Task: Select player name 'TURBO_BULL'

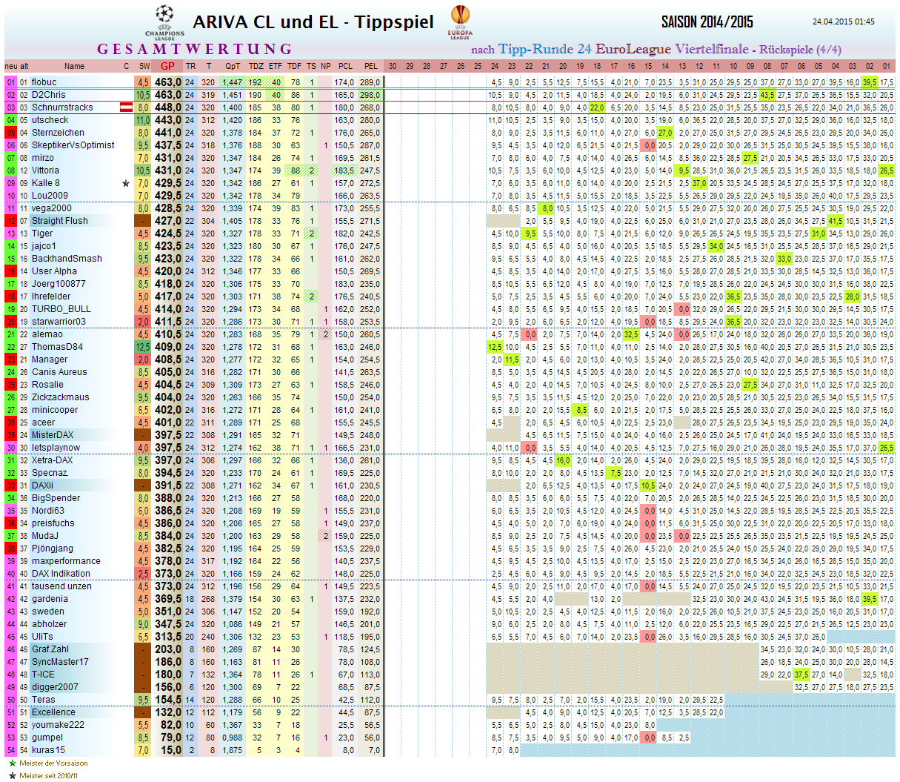Action: coord(61,309)
